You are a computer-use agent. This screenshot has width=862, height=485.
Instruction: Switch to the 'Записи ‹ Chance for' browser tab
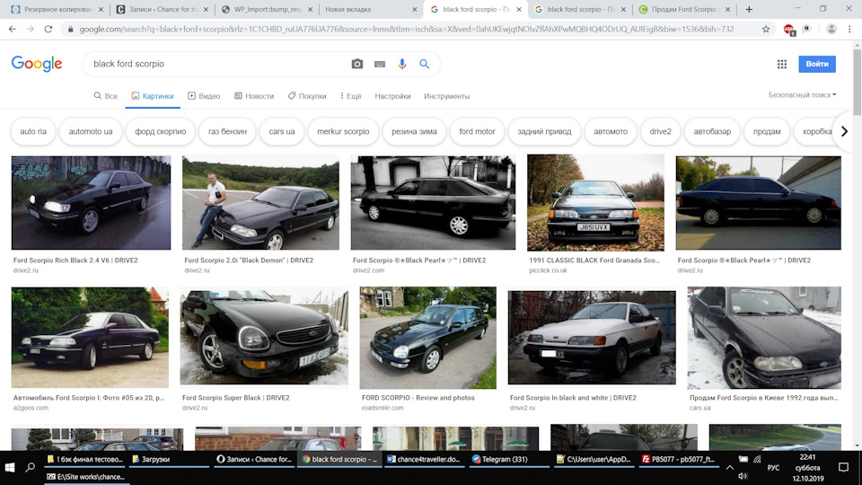click(x=163, y=9)
